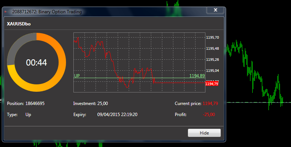Screen dimensions: 291x147
Task: Click the Investment value 25,00
Action: [103, 104]
